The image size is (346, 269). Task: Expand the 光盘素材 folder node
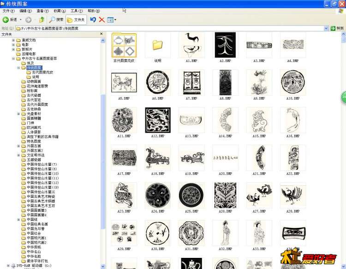[x=18, y=114]
